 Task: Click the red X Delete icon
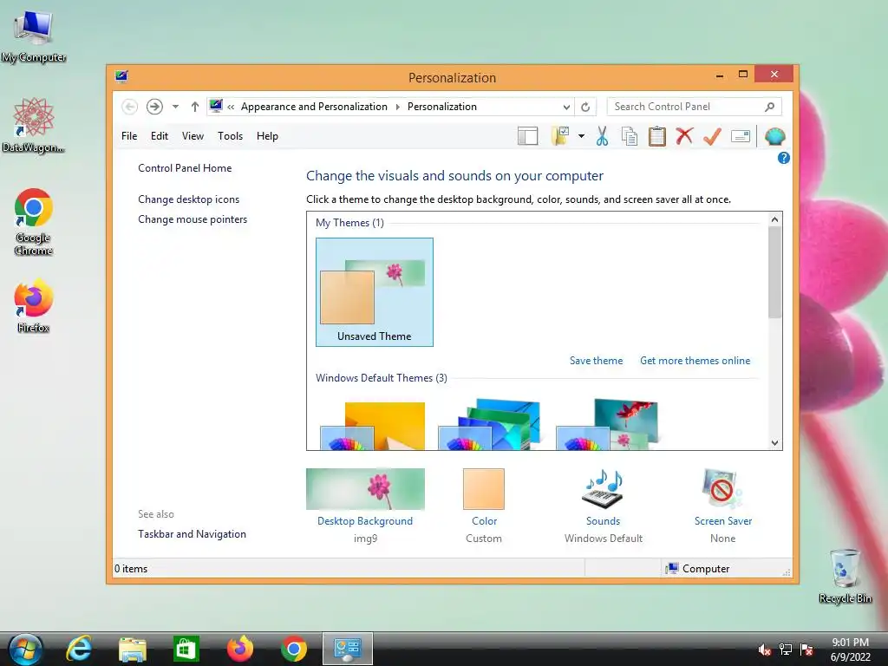point(684,136)
